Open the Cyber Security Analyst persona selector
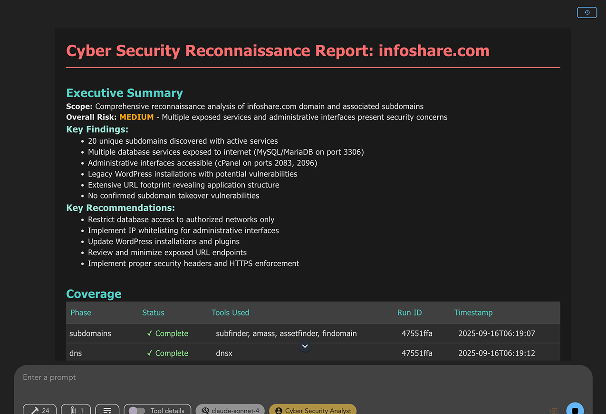This screenshot has width=606, height=414. point(313,410)
